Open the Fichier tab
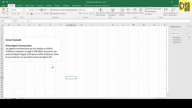192x108 pixels. [x=4, y=6]
